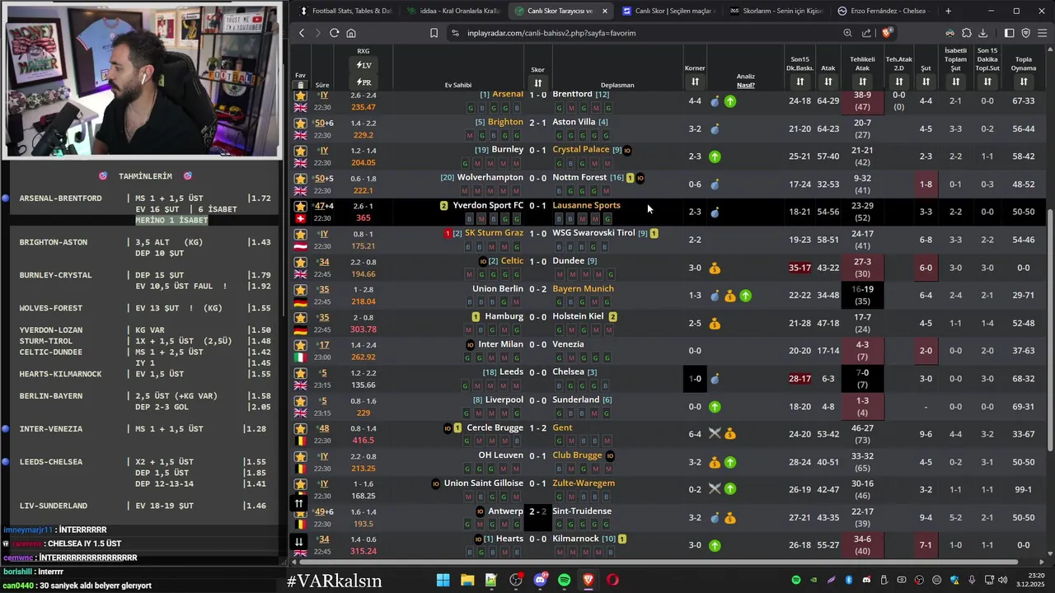Sort by Şut column arrows
The image size is (1055, 593).
click(x=926, y=82)
